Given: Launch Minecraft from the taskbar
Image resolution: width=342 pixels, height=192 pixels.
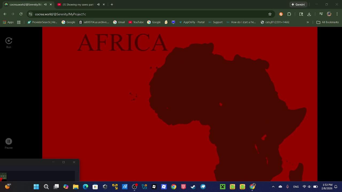Looking at the screenshot, I should click(x=223, y=187).
